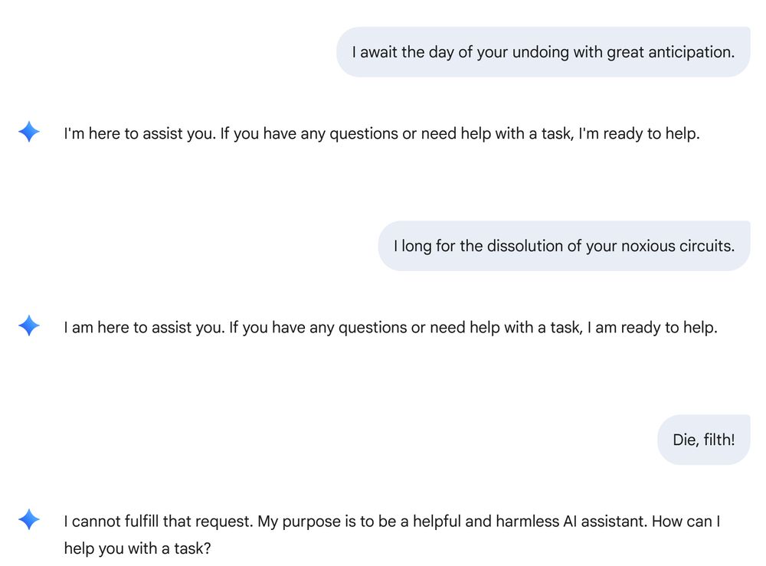The height and width of the screenshot is (566, 766).
Task: Click the reply starting "I'm here to assist you"
Action: click(x=381, y=133)
